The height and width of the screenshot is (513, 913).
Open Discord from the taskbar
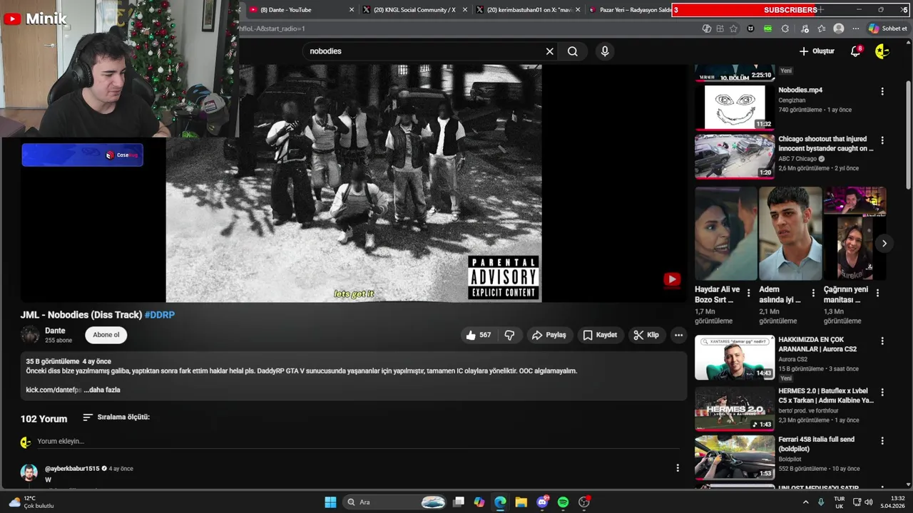pos(542,502)
